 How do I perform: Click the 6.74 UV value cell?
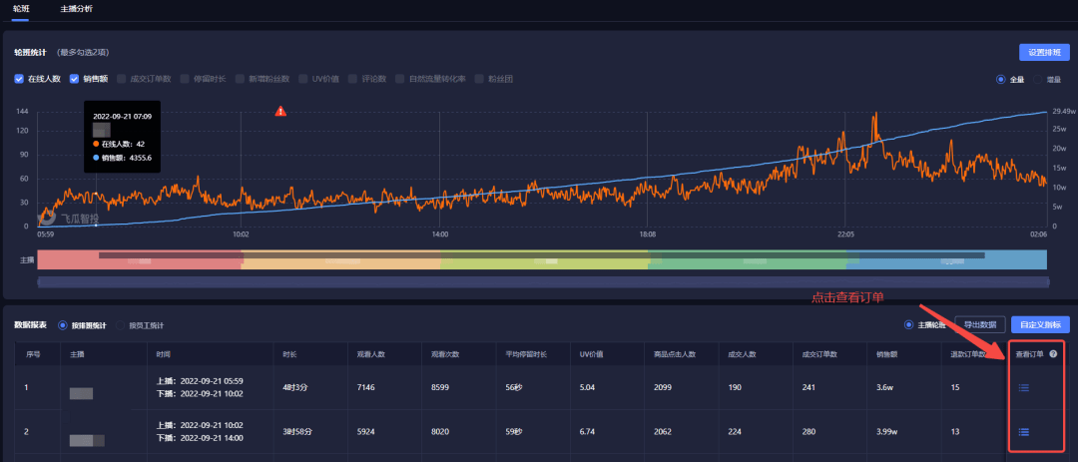pos(587,432)
